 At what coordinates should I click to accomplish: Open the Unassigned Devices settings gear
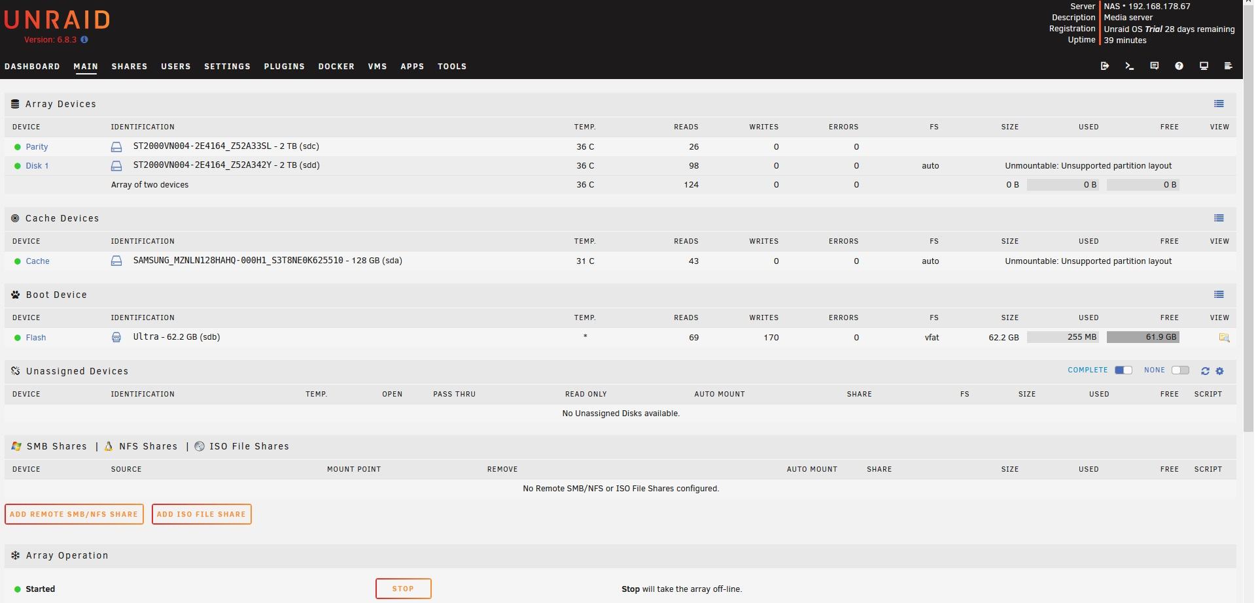(1219, 371)
